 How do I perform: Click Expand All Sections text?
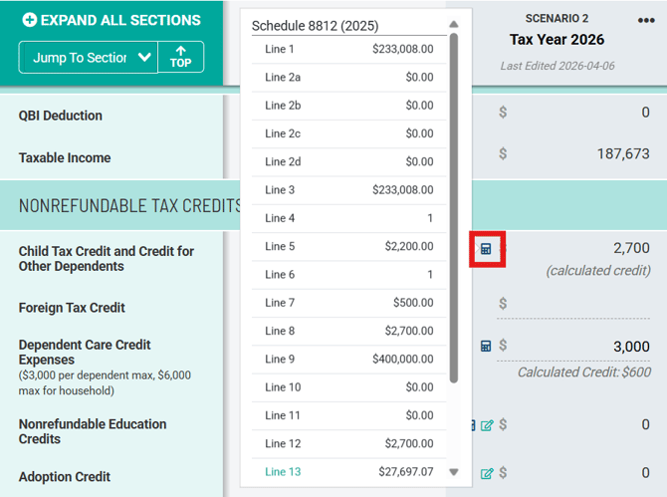point(120,20)
